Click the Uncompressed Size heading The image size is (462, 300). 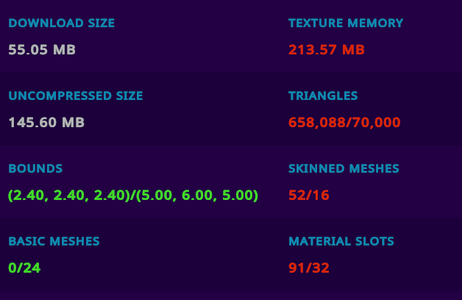tap(76, 96)
